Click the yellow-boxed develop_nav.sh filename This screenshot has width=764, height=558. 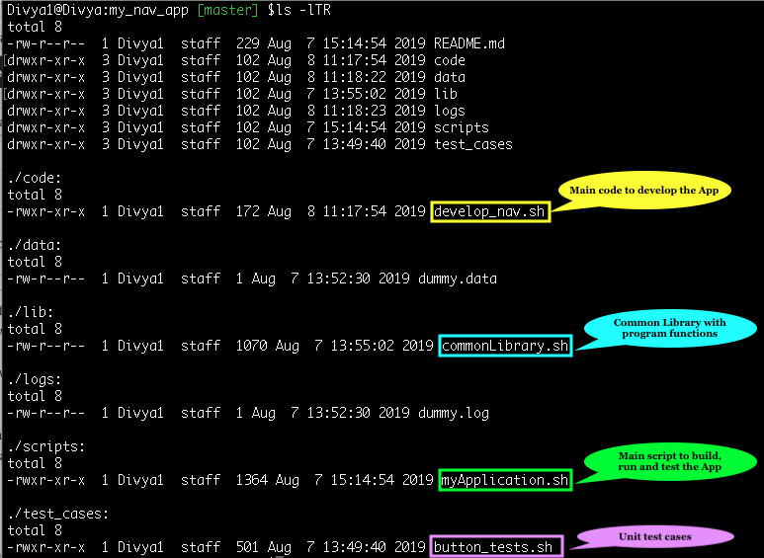490,211
